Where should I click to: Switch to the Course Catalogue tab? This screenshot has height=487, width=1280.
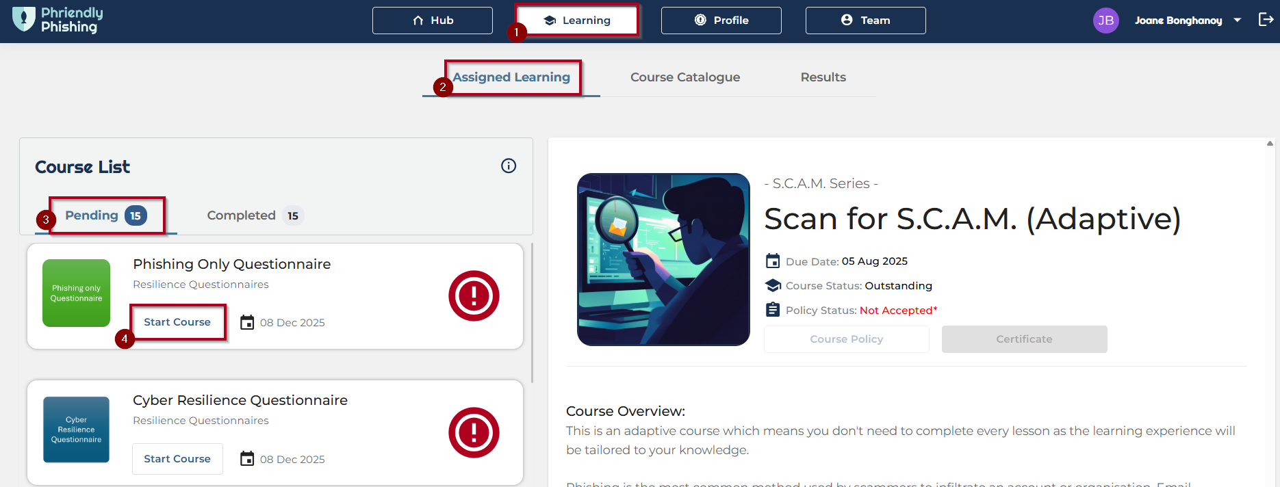point(684,77)
